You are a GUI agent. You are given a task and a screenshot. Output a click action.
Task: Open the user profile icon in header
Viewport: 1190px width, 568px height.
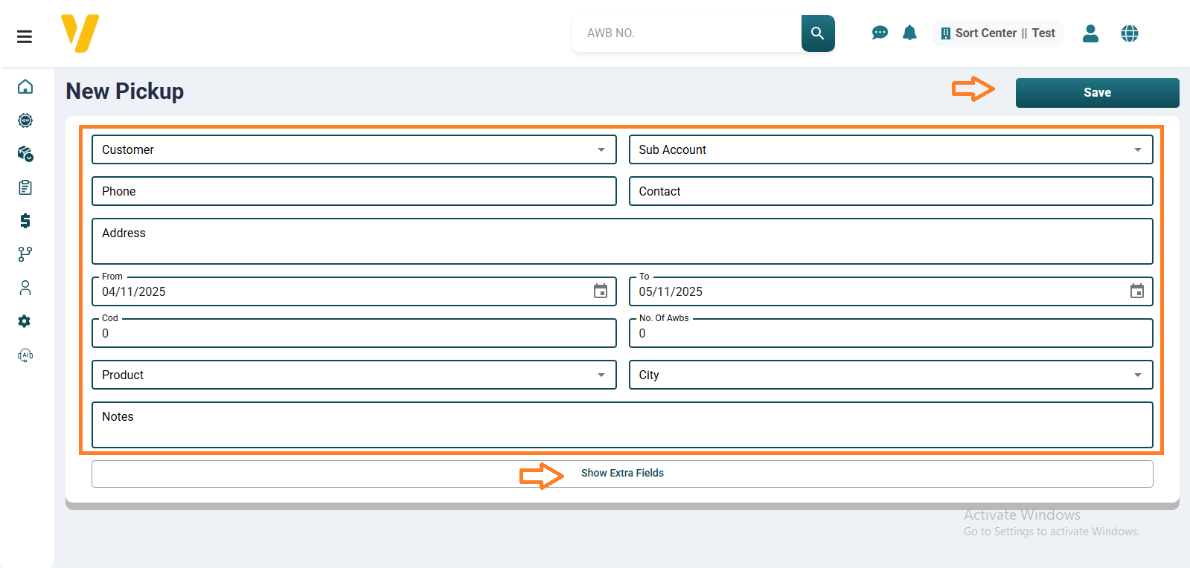1090,33
